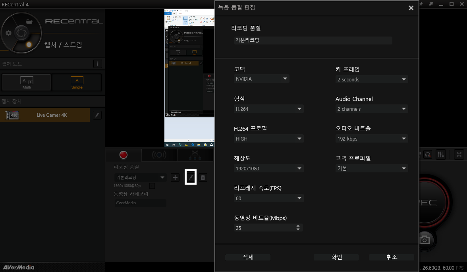The height and width of the screenshot is (272, 467).
Task: Add a new recording quality profile
Action: pyautogui.click(x=175, y=177)
